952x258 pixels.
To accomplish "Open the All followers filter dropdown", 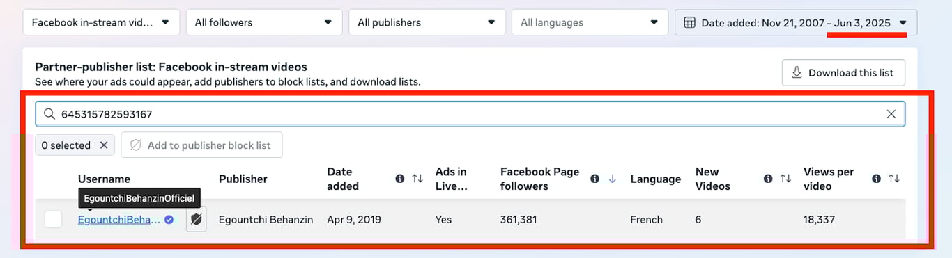I will [x=263, y=22].
